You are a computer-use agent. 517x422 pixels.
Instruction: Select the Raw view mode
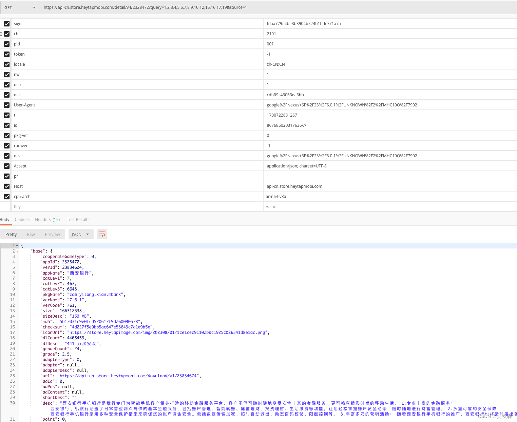pos(31,234)
